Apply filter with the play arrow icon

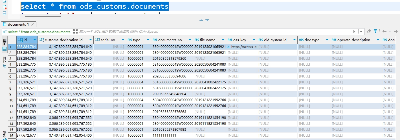[x=354, y=32]
